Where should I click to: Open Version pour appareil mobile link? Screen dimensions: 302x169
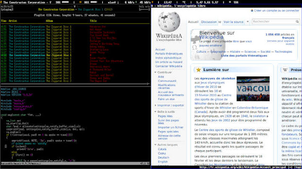(x=281, y=42)
